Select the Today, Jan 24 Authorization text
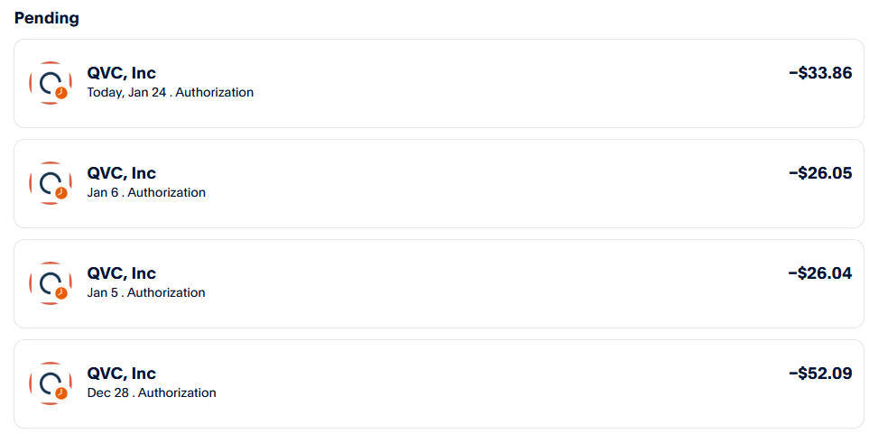 170,93
